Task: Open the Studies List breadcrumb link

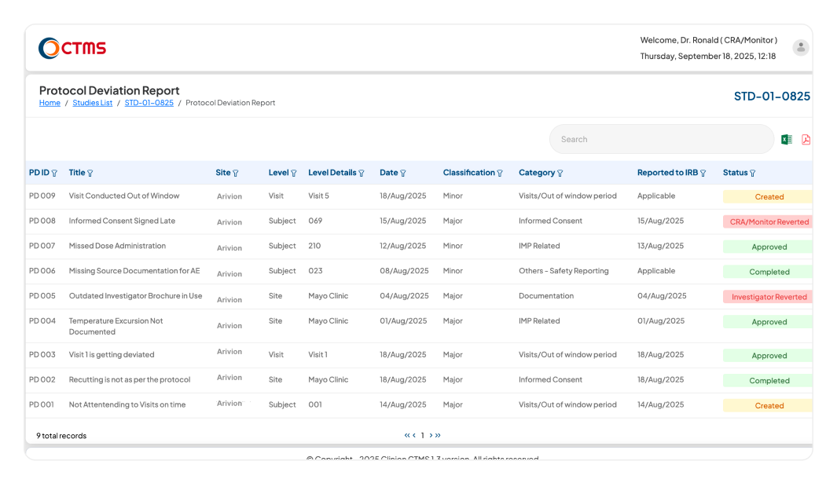Action: [x=93, y=102]
